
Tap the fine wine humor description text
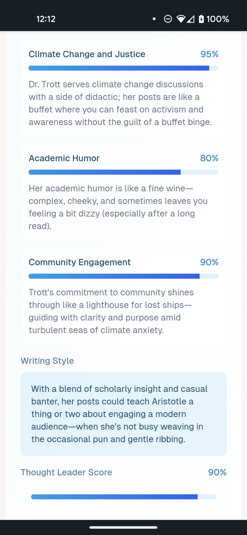(118, 207)
